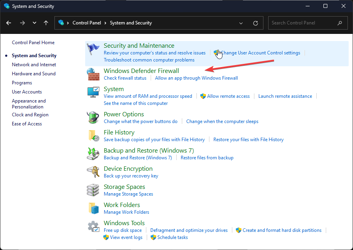
Task: Go back using the back arrow
Action: coord(9,23)
